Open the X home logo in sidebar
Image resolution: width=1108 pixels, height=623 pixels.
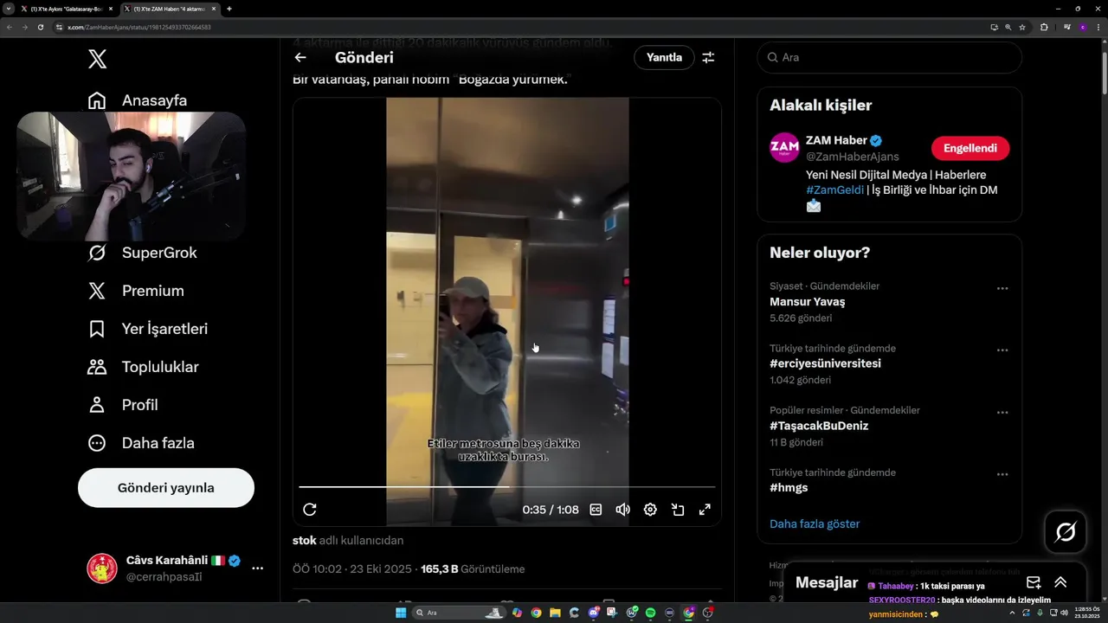click(97, 59)
